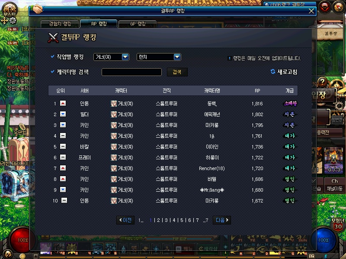This screenshot has width=346, height=259.
Task: Click the blue info icon before update notice
Action: tap(229, 58)
